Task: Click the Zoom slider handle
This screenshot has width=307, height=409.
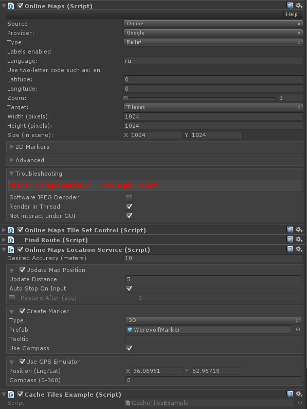Action: click(x=125, y=98)
